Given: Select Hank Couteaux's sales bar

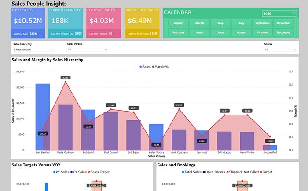Looking at the screenshot, I should tap(179, 140).
